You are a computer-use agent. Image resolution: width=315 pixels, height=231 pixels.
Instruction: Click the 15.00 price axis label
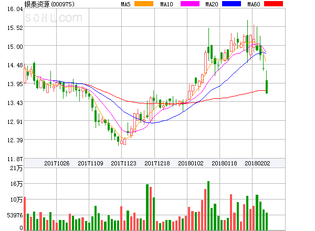point(15,47)
